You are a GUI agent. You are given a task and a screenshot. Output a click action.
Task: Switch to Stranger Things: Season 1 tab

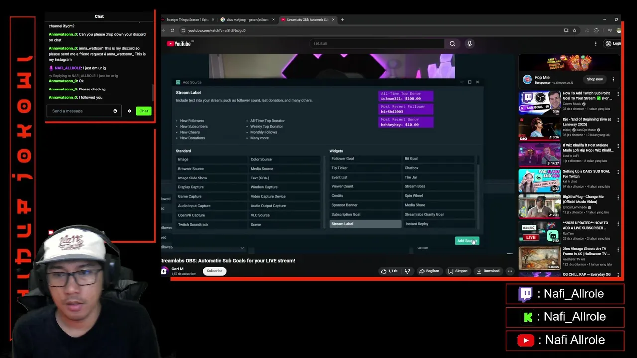click(187, 20)
